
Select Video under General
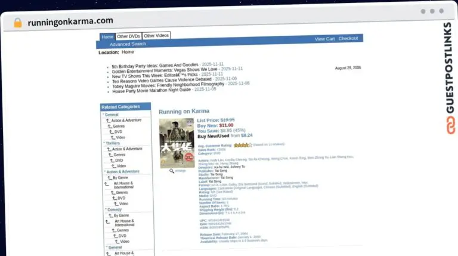click(120, 137)
